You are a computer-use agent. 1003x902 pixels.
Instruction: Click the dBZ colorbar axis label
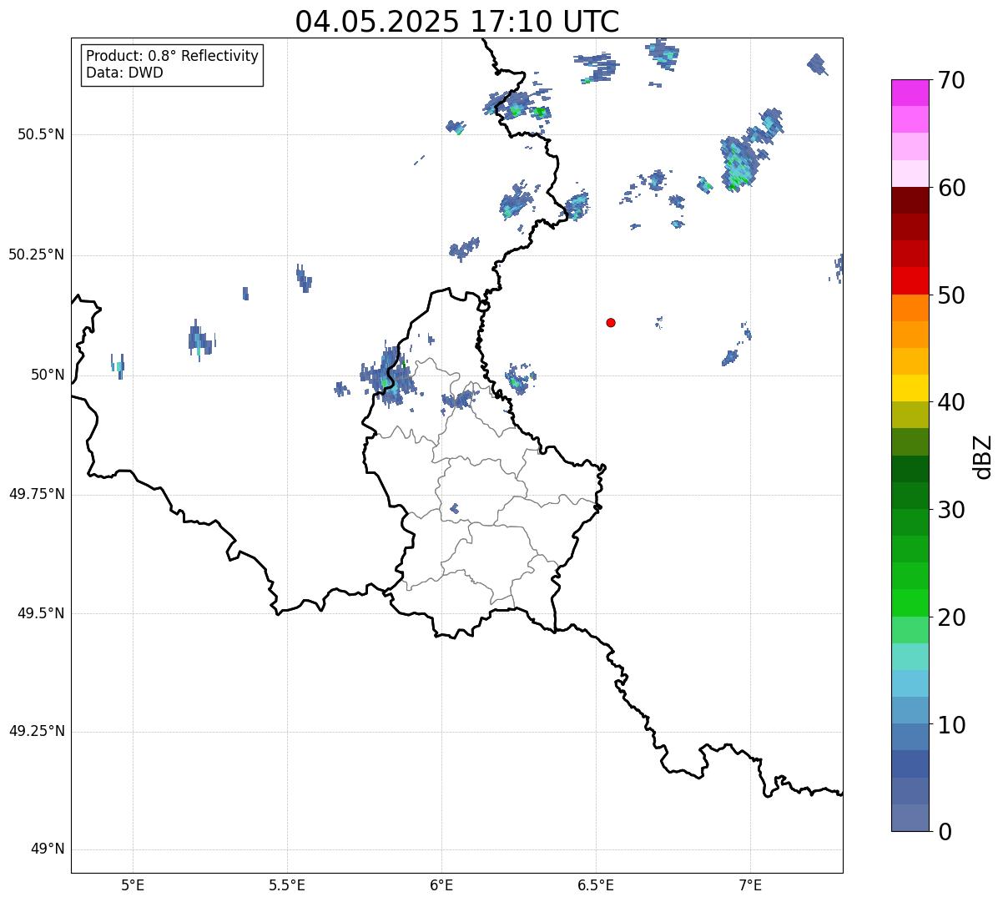tap(983, 456)
